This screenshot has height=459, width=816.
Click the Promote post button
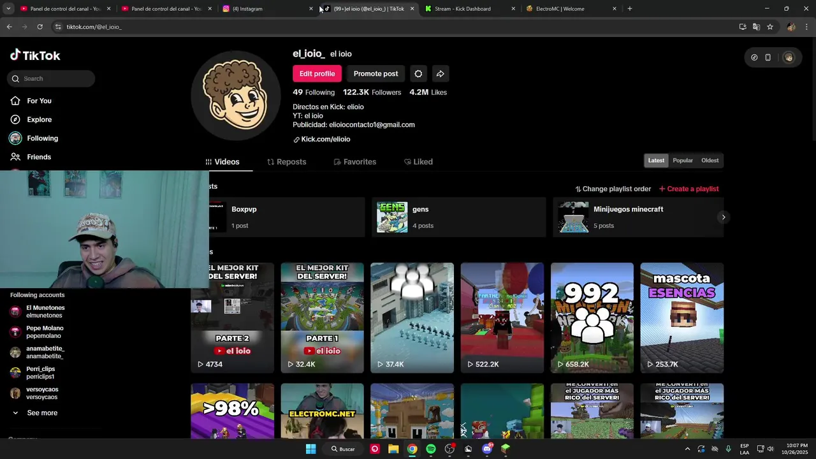(x=375, y=74)
